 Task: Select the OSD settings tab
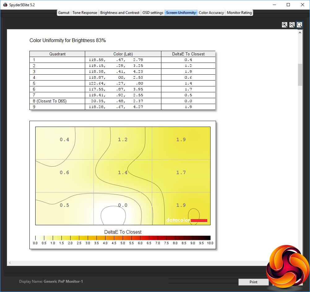[x=153, y=13]
